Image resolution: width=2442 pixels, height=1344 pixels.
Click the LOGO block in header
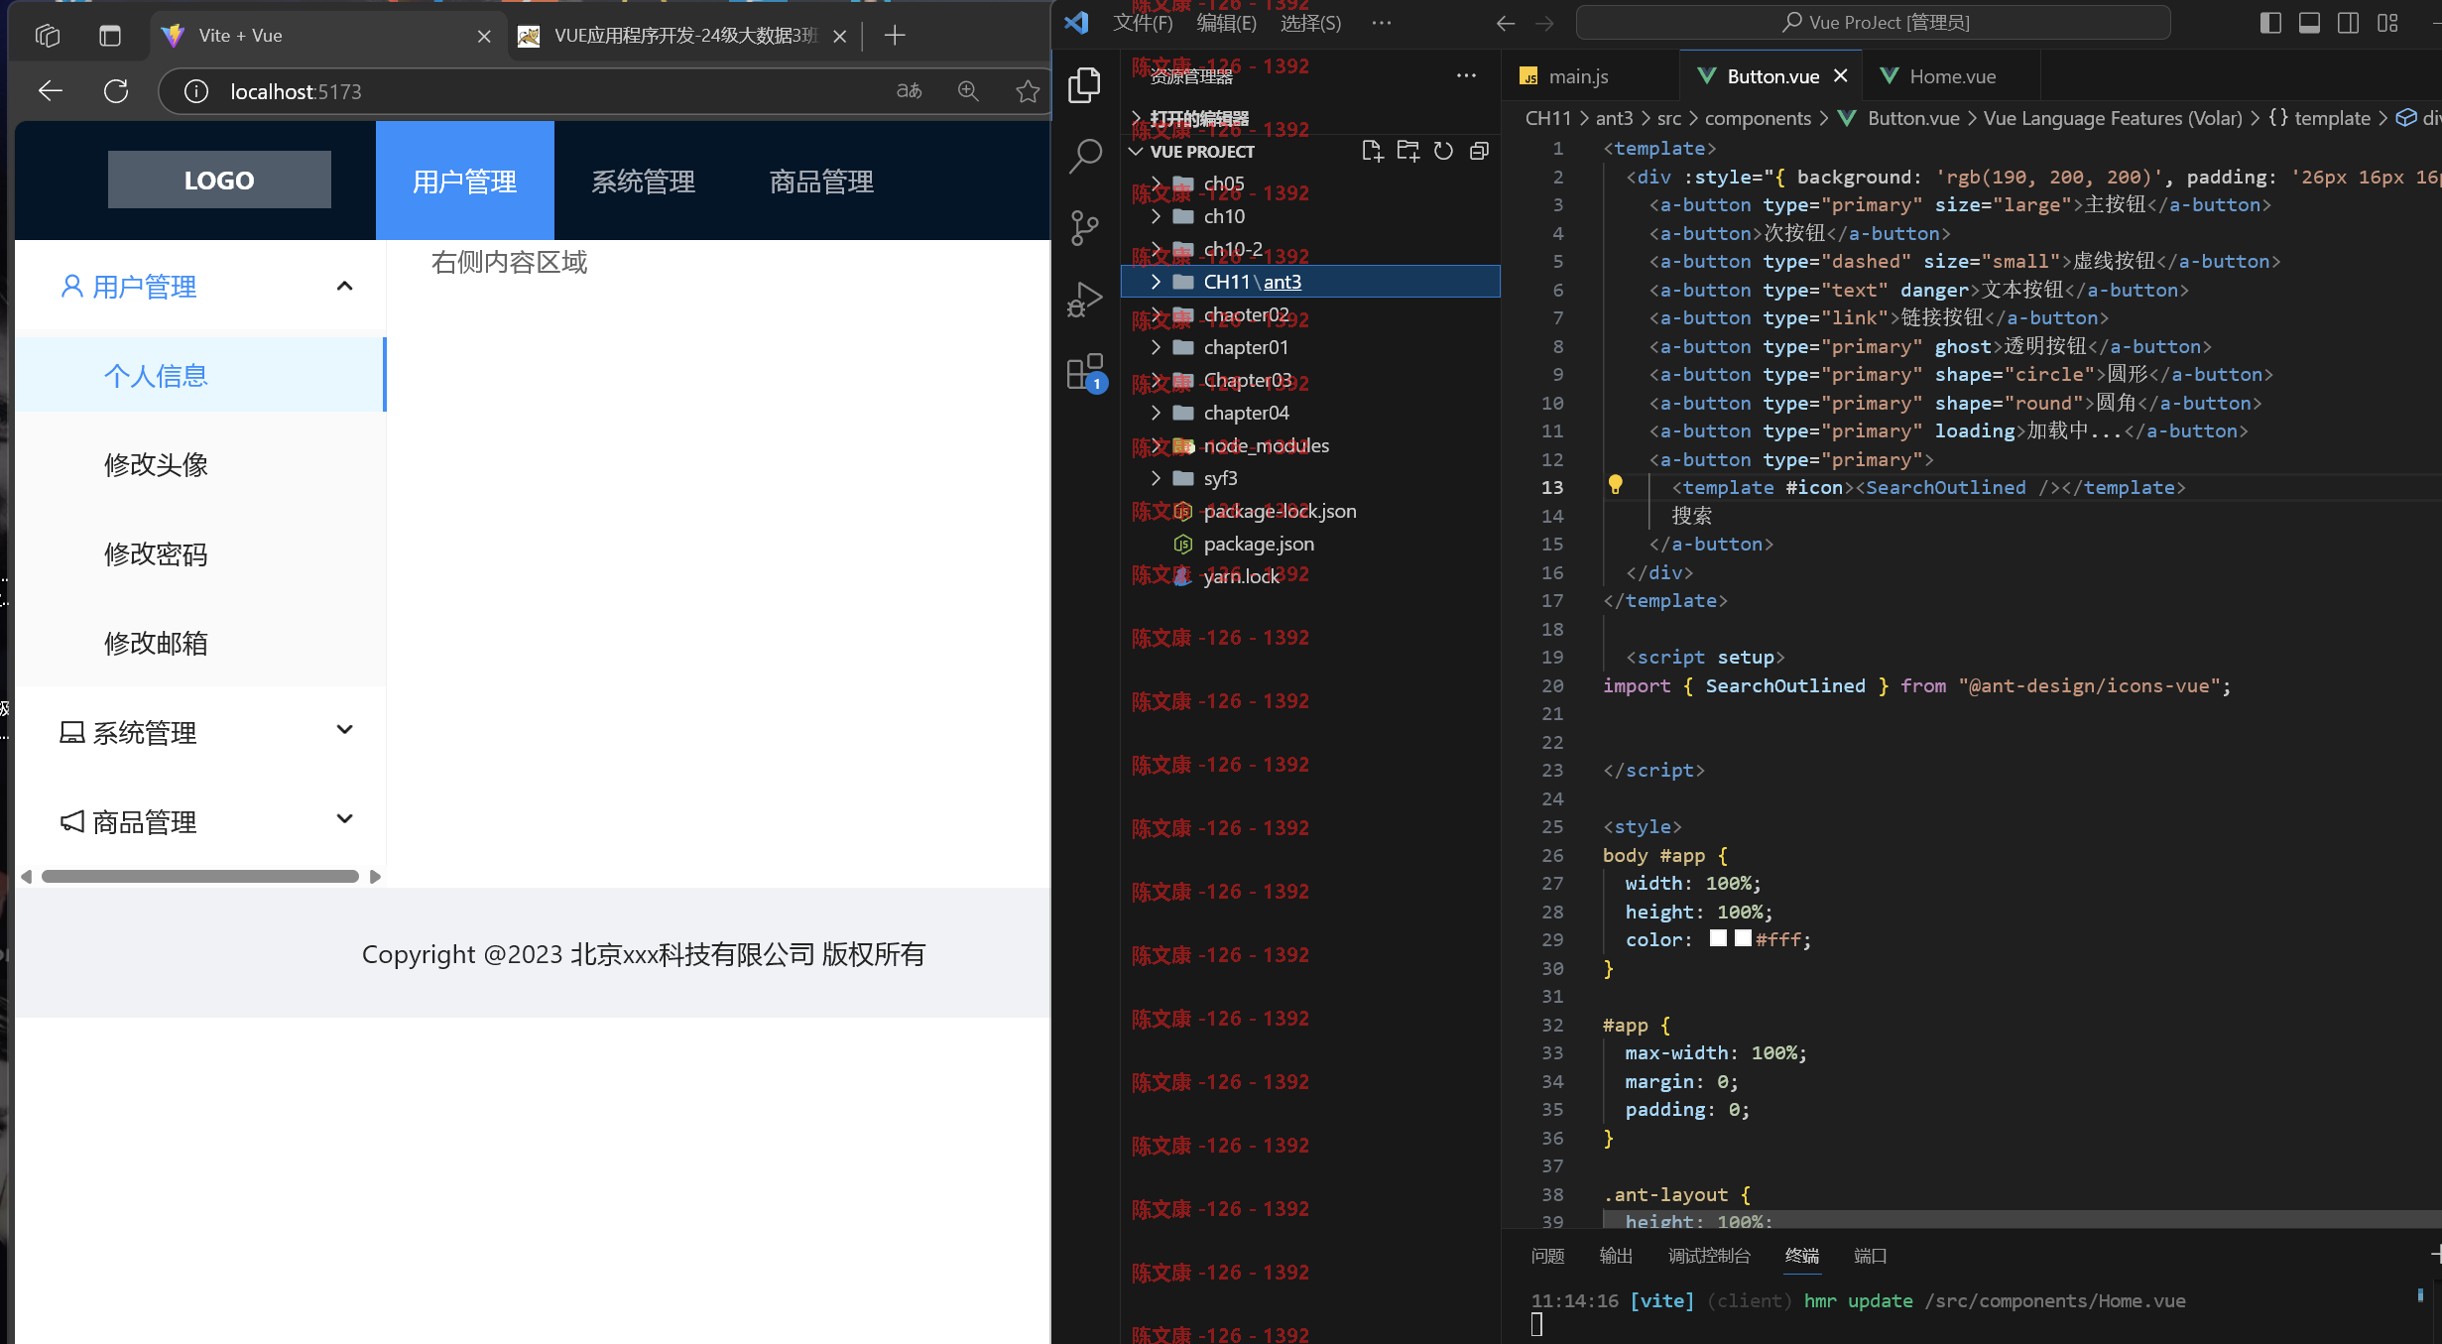point(219,180)
